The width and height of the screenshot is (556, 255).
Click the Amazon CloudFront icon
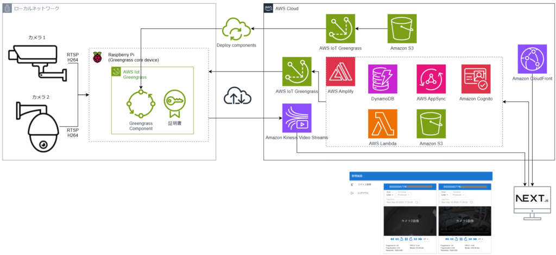click(532, 59)
